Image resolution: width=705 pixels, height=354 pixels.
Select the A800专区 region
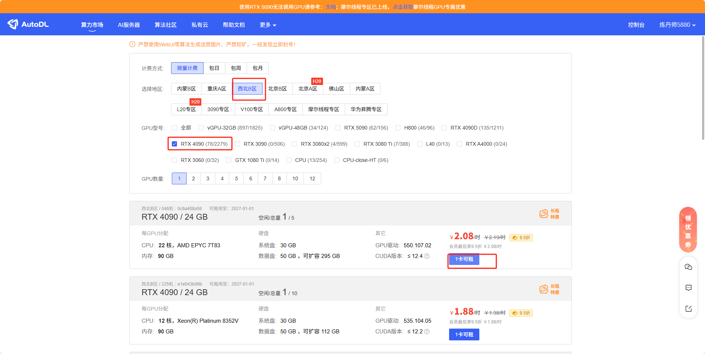pos(285,109)
